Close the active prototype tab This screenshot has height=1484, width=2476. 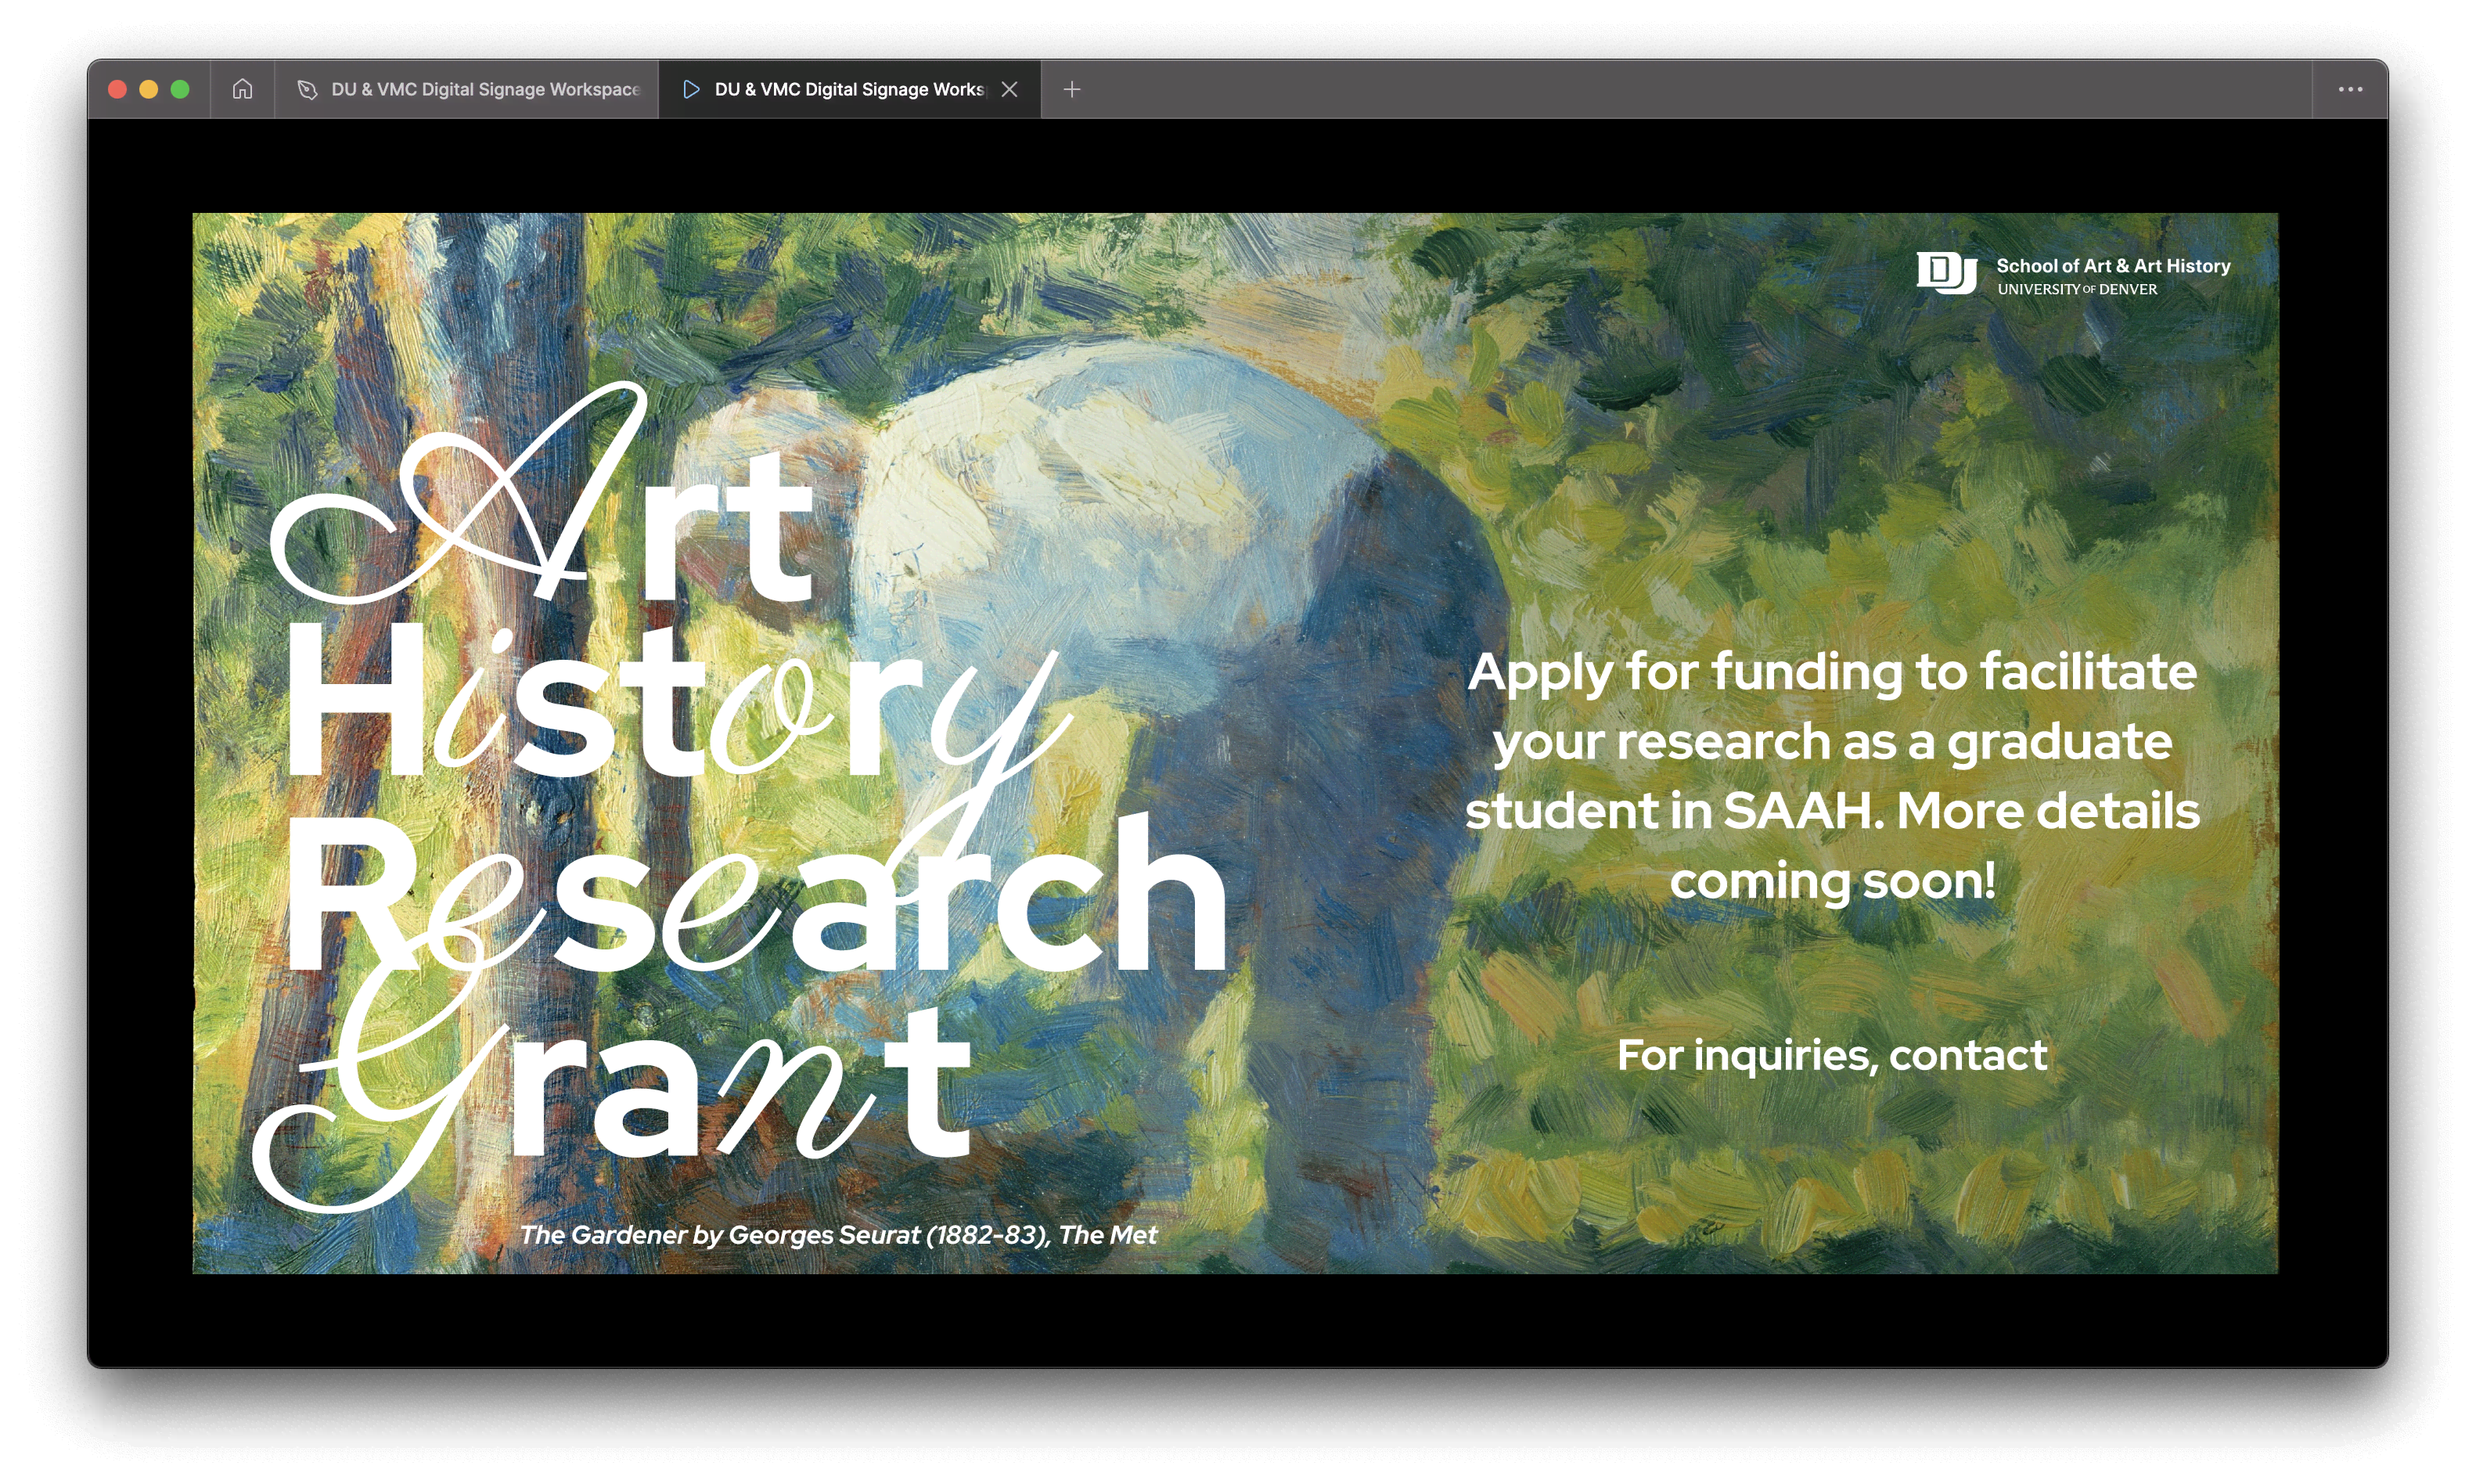1009,89
